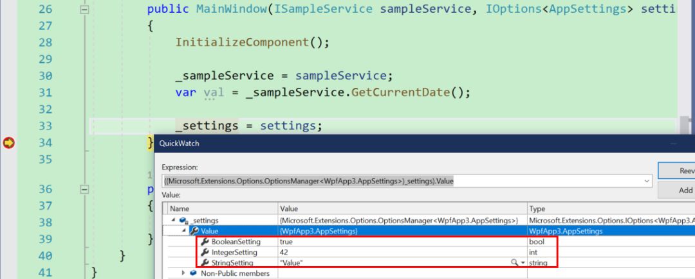Click ISampleService in the constructor signature
This screenshot has width=695, height=279.
pos(324,9)
